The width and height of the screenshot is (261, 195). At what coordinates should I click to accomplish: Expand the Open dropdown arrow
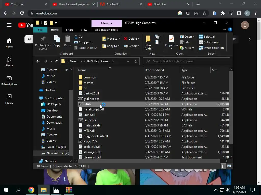click(x=194, y=37)
